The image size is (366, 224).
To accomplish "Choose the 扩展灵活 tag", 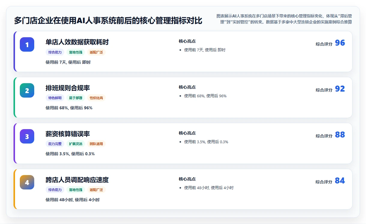I will pyautogui.click(x=76, y=144).
